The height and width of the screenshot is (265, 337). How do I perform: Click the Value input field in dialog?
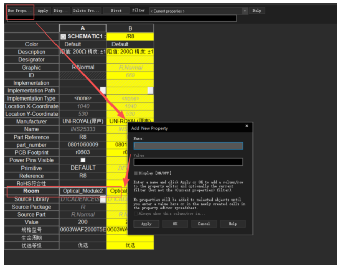pos(188,162)
